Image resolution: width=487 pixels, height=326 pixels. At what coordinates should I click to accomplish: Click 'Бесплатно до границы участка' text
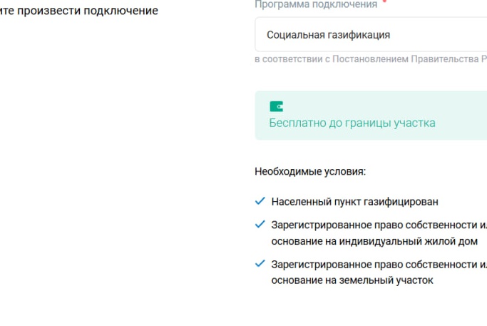[352, 123]
